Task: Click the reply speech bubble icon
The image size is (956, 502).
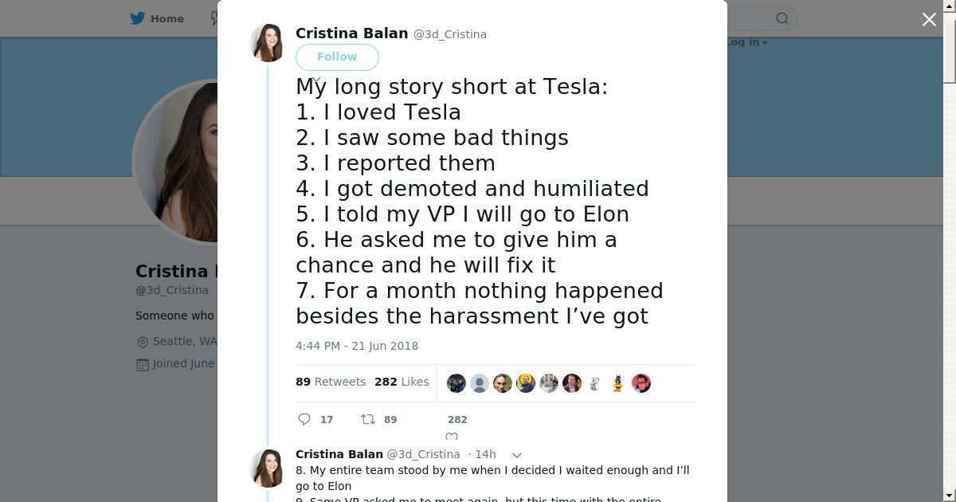Action: 304,419
